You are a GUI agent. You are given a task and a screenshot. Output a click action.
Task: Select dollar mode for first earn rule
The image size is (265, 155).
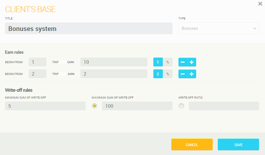(x=158, y=62)
